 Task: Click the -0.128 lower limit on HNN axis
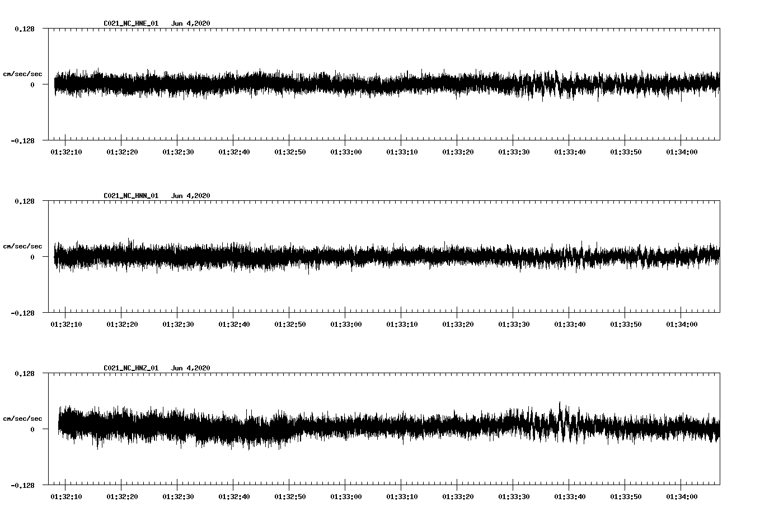pos(22,313)
